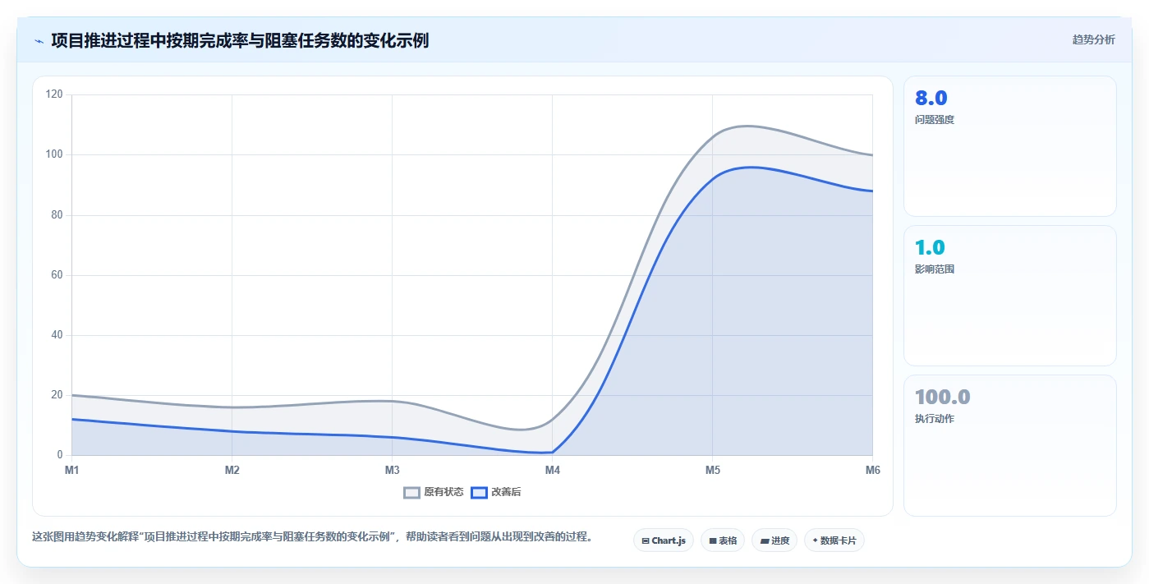The height and width of the screenshot is (584, 1149).
Task: Click the 20 y-axis value
Action: [57, 395]
